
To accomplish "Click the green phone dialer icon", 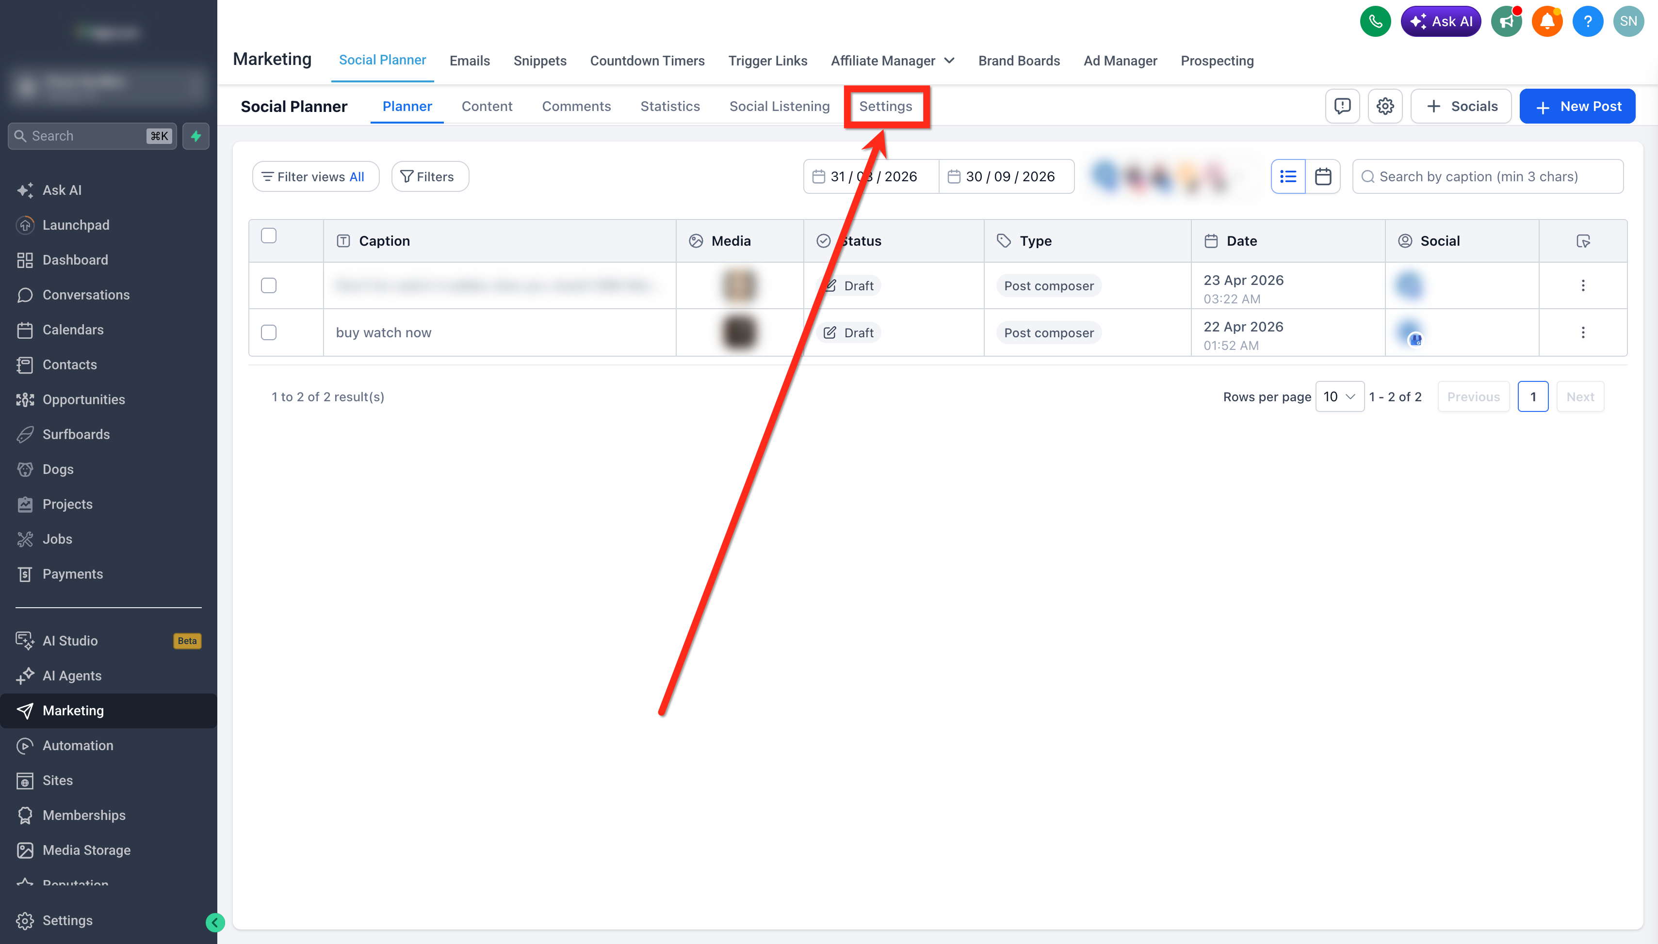I will pos(1375,21).
